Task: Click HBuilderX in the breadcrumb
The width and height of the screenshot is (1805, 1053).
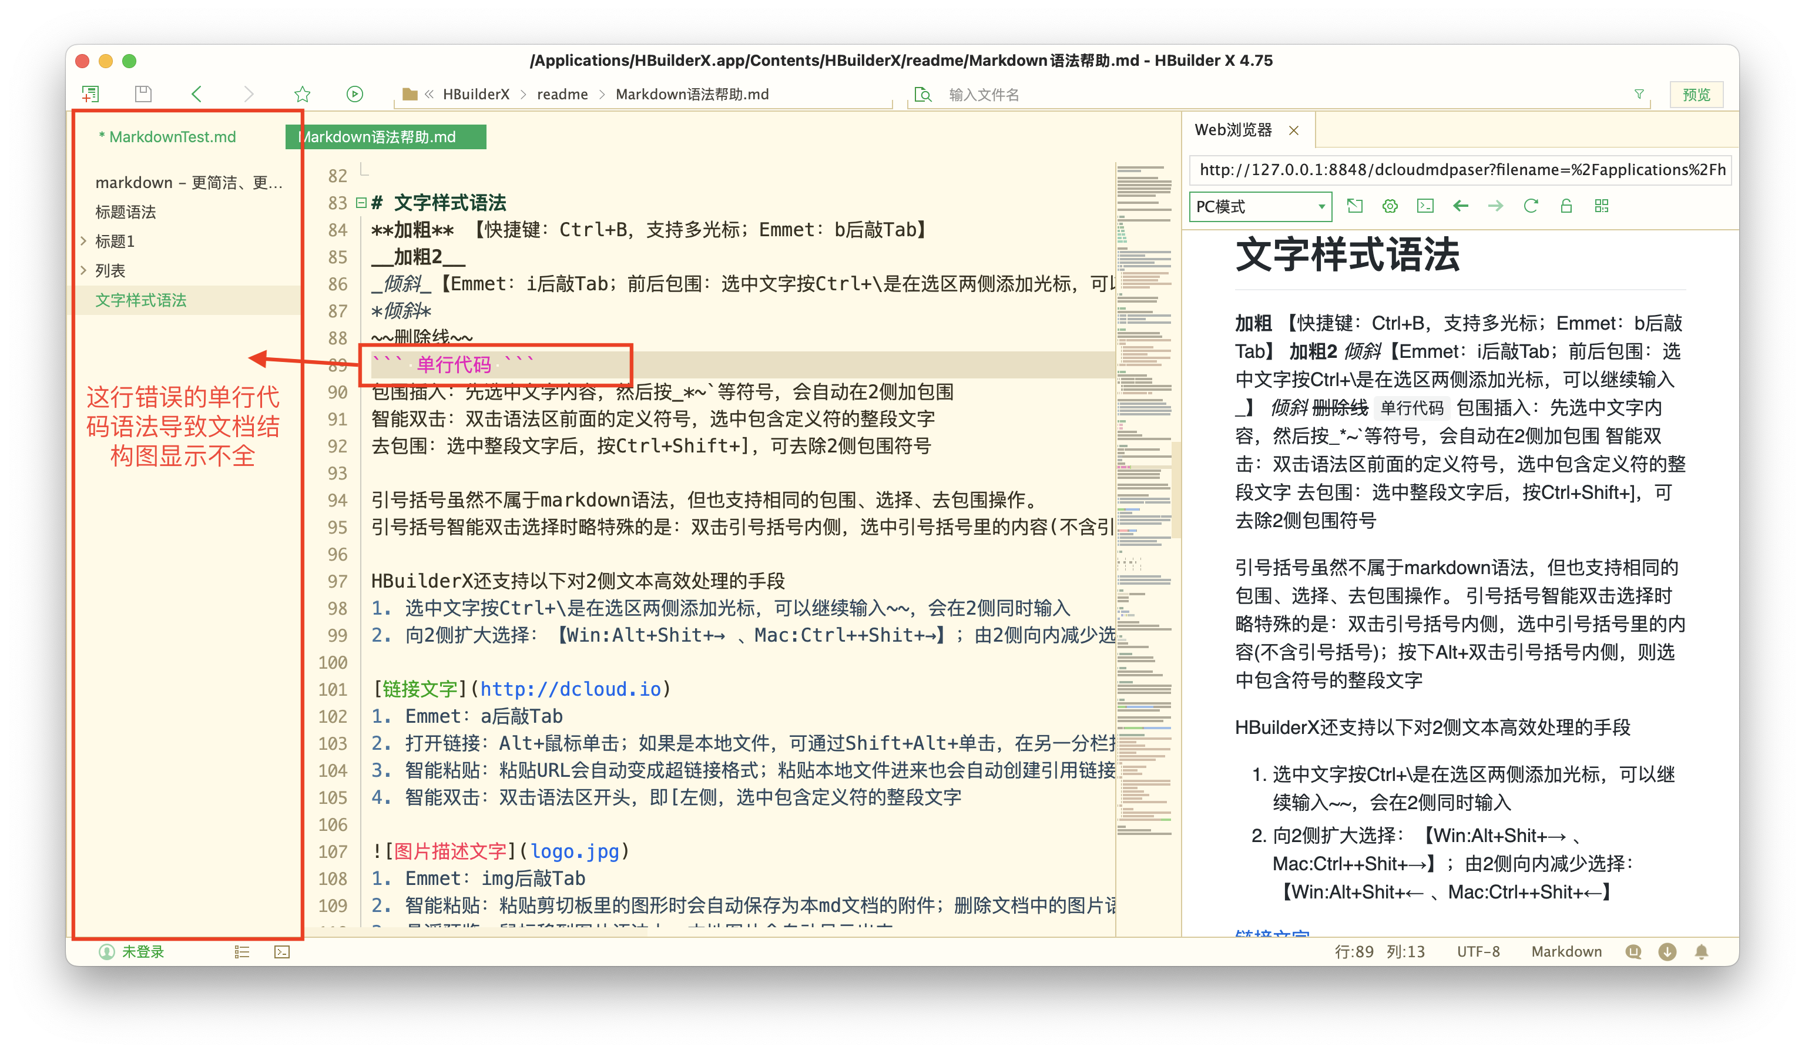Action: coord(477,94)
